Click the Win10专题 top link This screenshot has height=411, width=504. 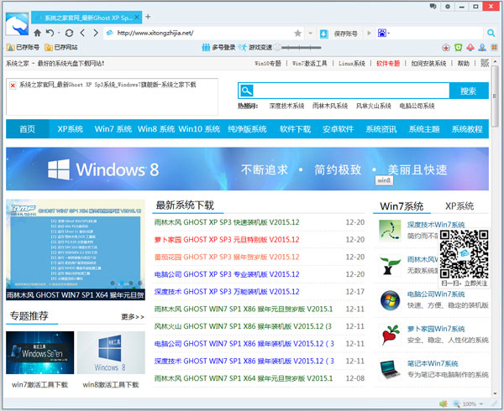tap(268, 64)
